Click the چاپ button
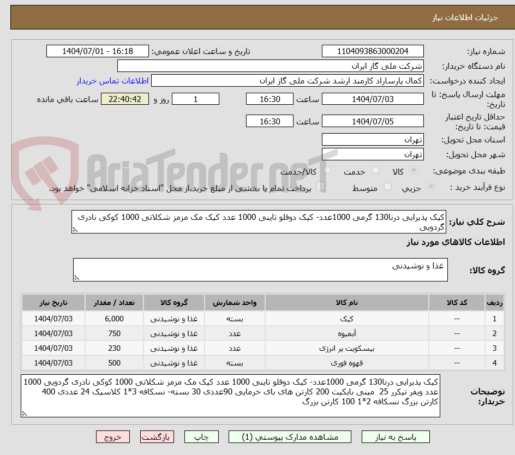This screenshot has height=455, width=515. 201,436
